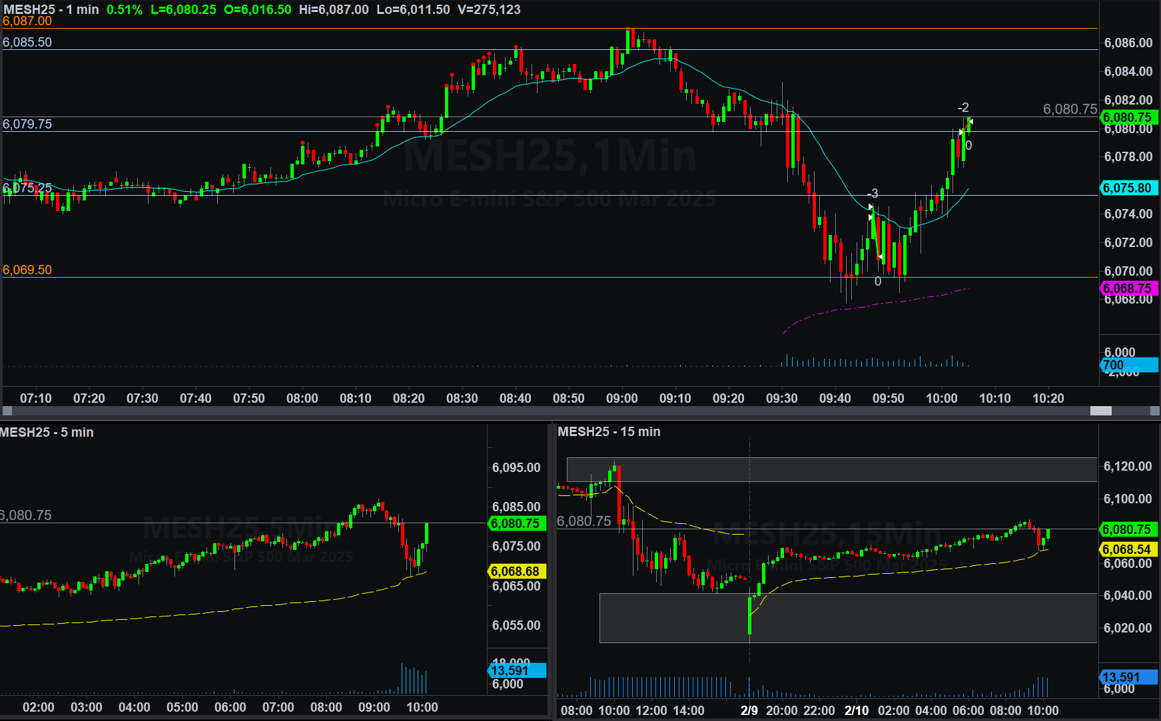Click yellow 6,068.68 tag on 5-min chart
Viewport: 1161px width, 721px height.
pyautogui.click(x=517, y=571)
